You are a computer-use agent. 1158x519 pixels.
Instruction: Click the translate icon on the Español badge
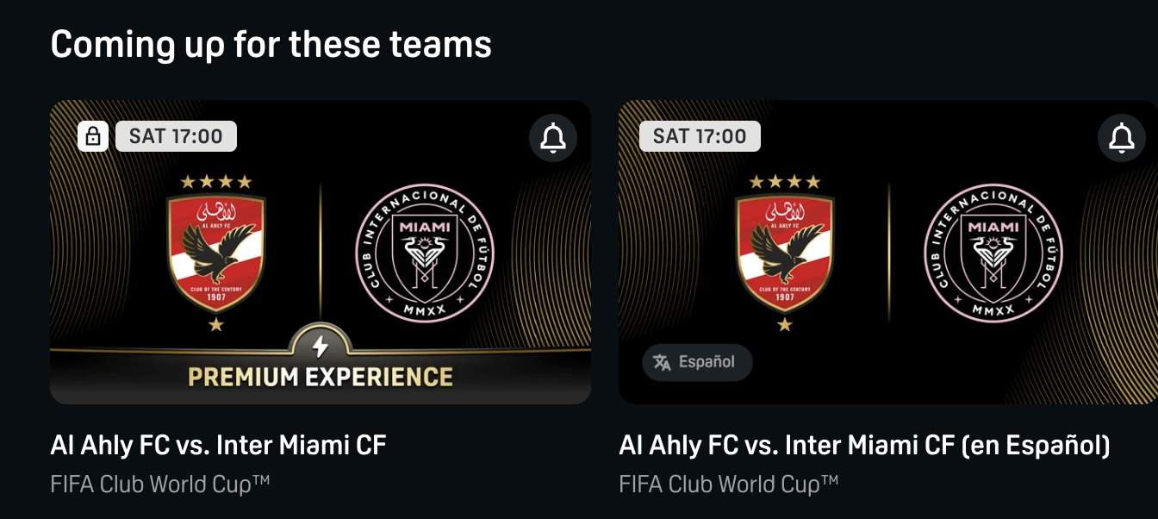coord(660,363)
